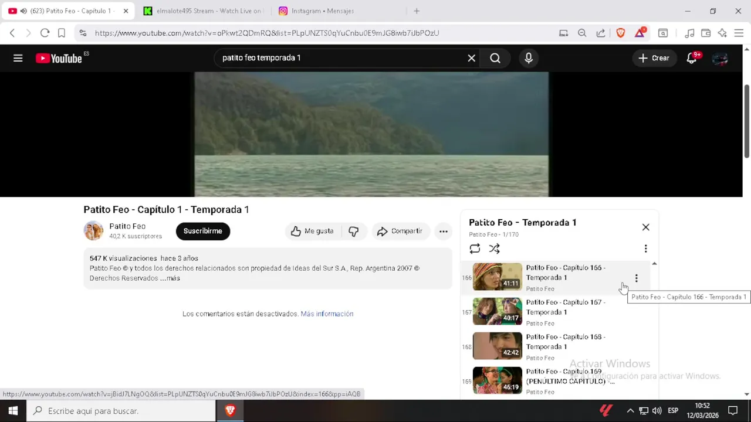Open more actions menu beside Compartir
Viewport: 751px width, 422px height.
pos(444,231)
